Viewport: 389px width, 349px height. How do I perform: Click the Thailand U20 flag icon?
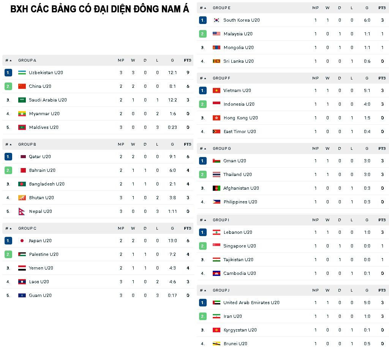click(217, 174)
